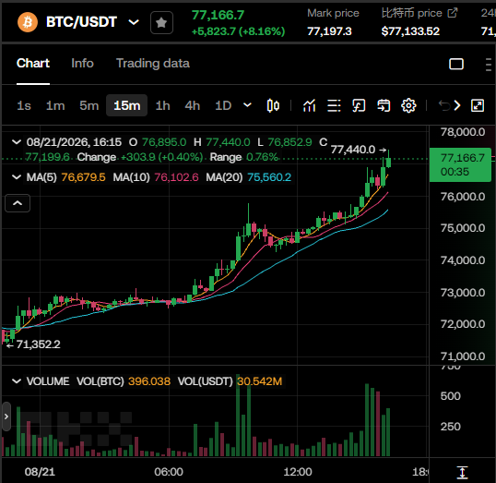Image resolution: width=496 pixels, height=483 pixels.
Task: Click the 比特币 price link
Action: [411, 13]
